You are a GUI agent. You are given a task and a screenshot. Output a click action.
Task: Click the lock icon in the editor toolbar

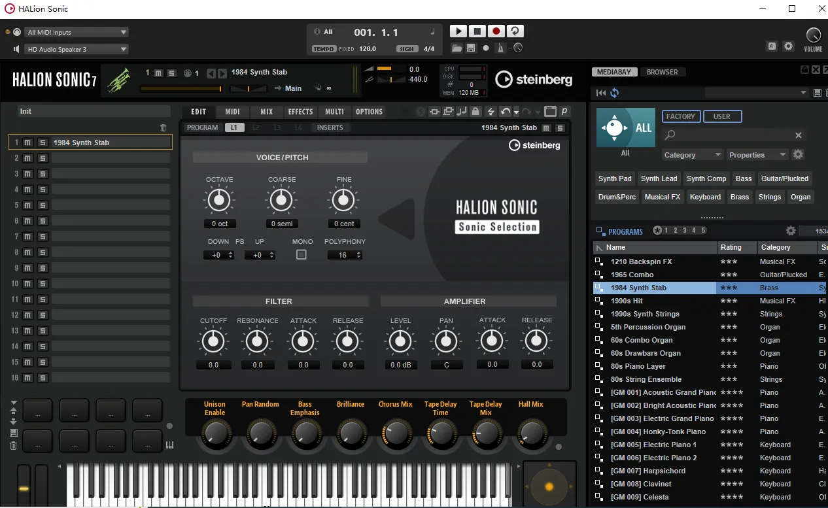pos(475,111)
